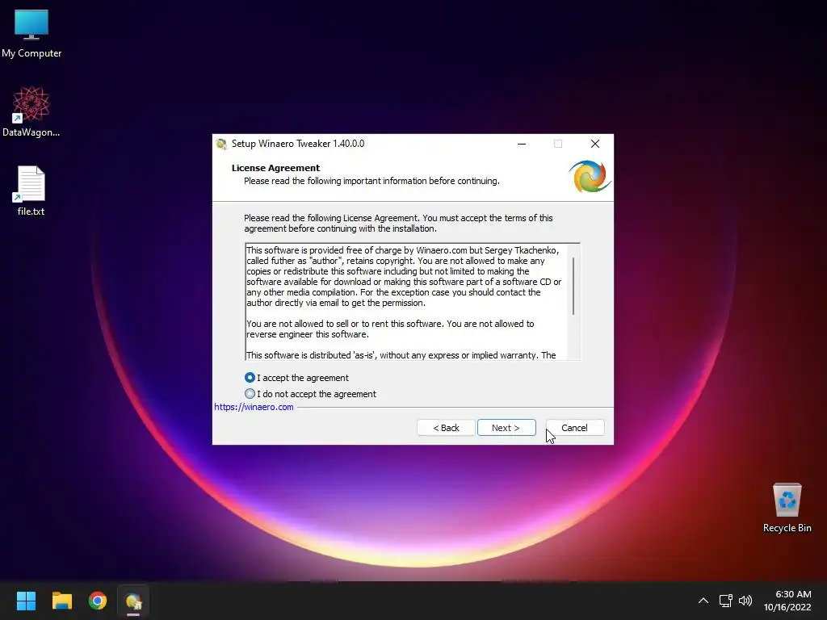Screen dimensions: 827x620
Task: Open the network status tray icon
Action: pos(726,601)
